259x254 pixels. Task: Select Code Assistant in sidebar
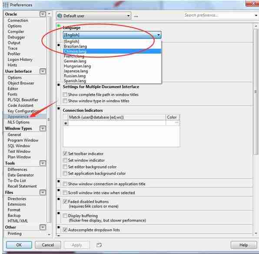pyautogui.click(x=20, y=106)
